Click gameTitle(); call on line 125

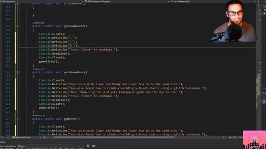[x=49, y=108]
